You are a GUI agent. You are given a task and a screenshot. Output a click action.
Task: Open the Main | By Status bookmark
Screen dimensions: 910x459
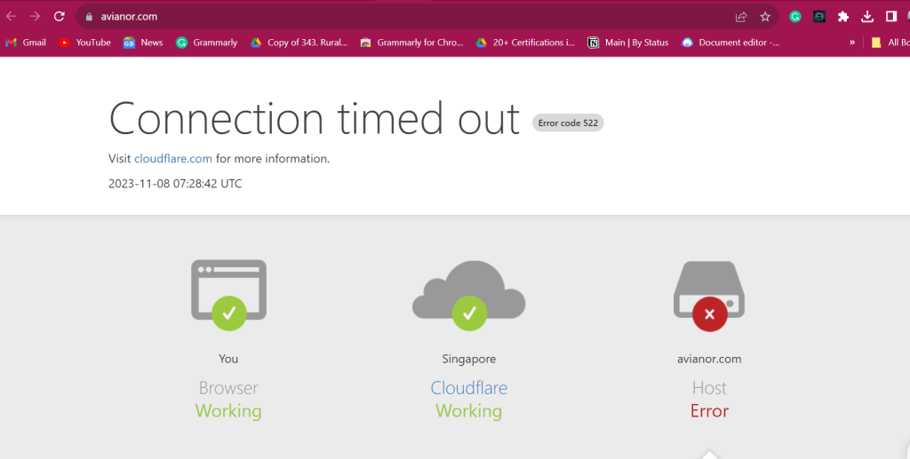tap(628, 43)
